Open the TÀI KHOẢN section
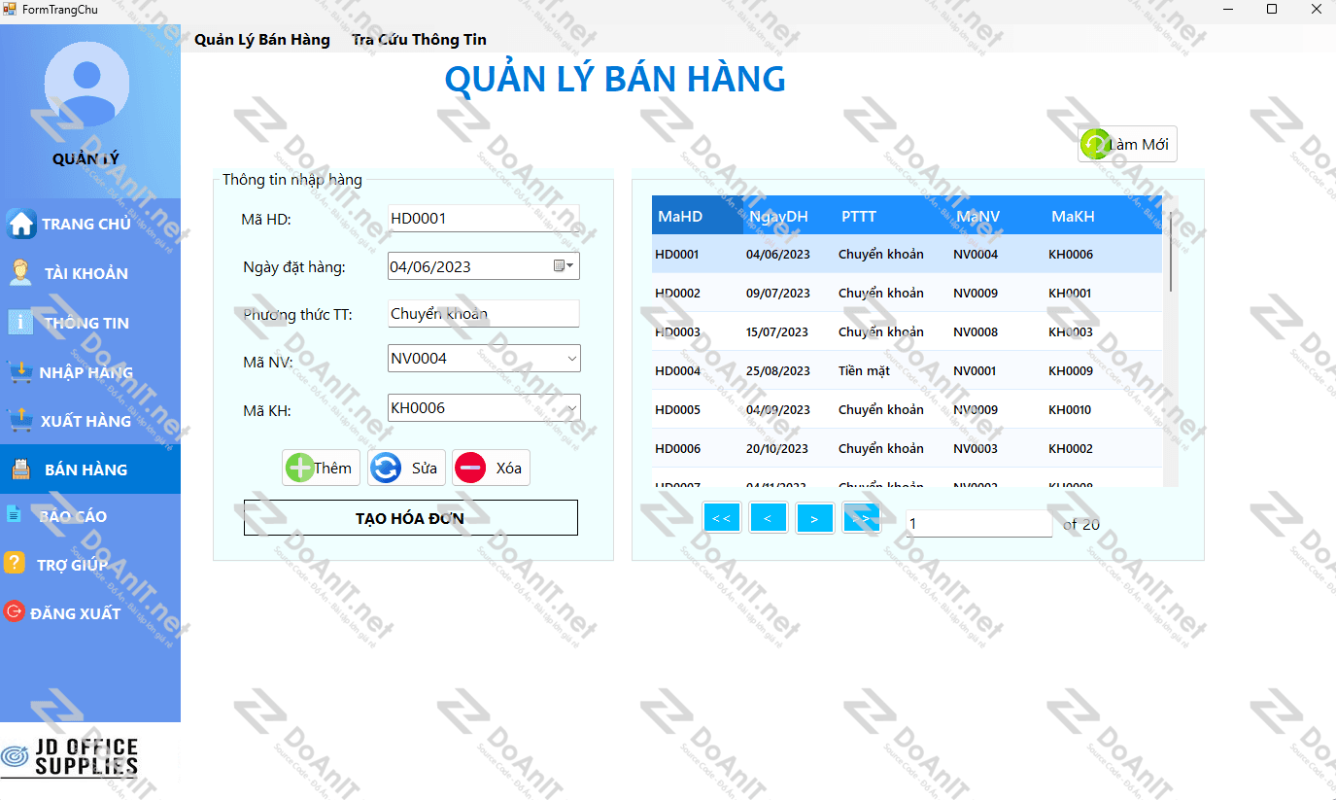 point(90,273)
